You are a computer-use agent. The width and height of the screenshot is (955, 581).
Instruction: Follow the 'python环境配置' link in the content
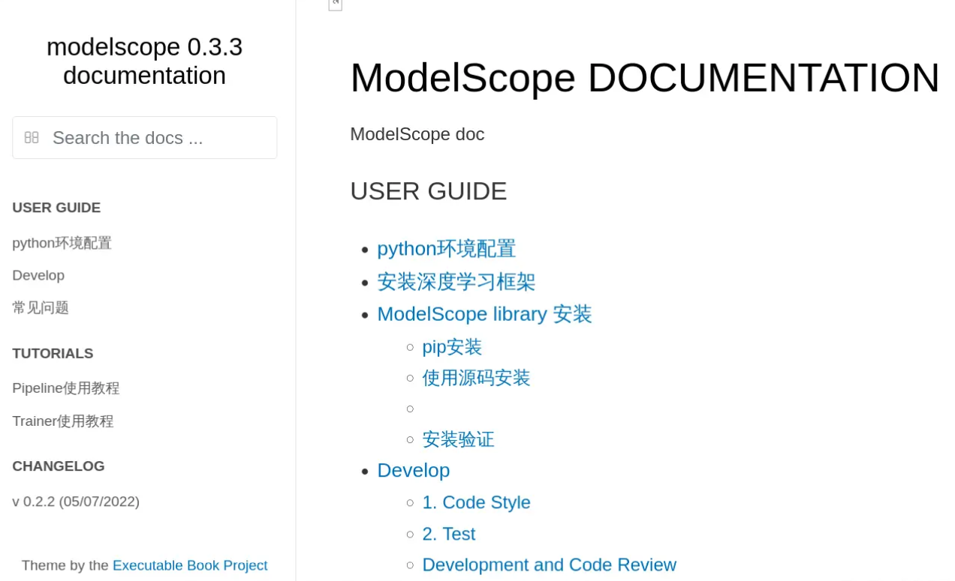pyautogui.click(x=446, y=248)
